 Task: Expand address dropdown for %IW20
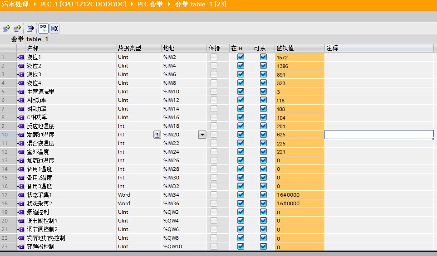(x=202, y=135)
